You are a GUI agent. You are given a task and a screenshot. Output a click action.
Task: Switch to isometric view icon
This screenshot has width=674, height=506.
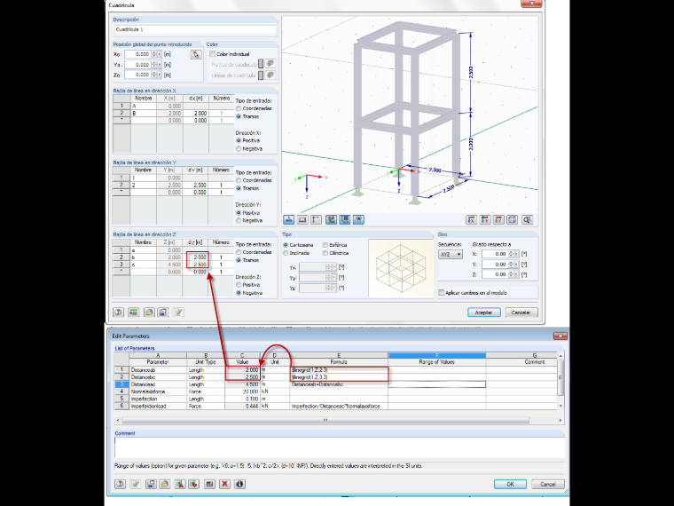[x=513, y=220]
